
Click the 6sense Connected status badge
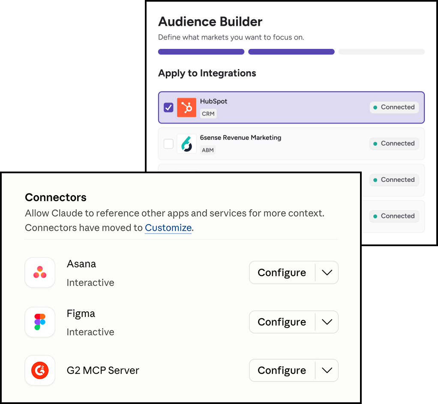[394, 144]
